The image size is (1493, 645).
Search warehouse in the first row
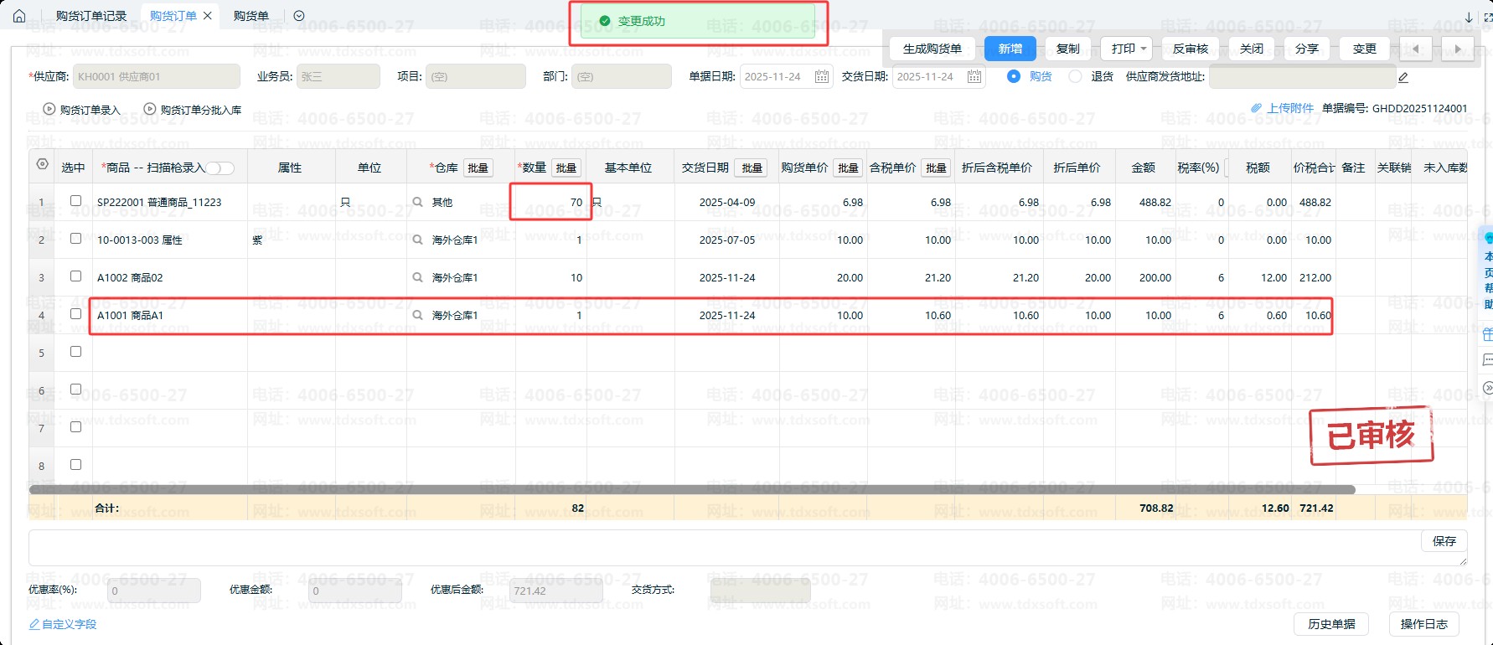(x=417, y=202)
